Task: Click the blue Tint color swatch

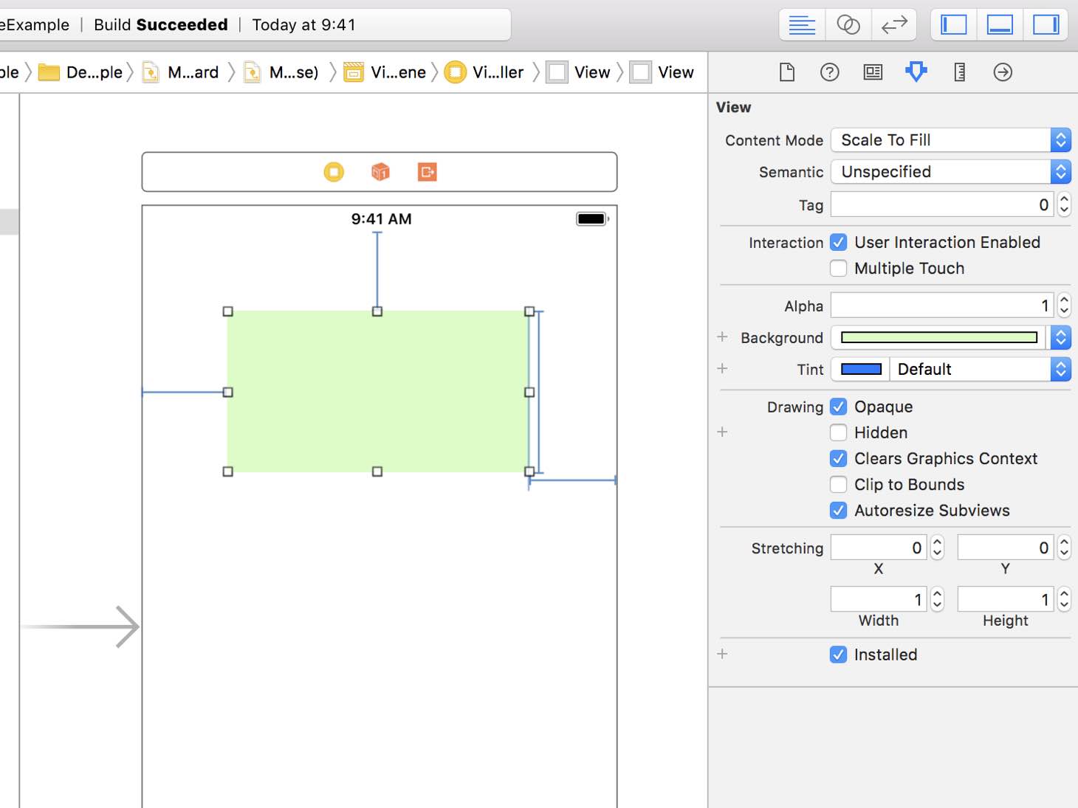Action: 861,369
